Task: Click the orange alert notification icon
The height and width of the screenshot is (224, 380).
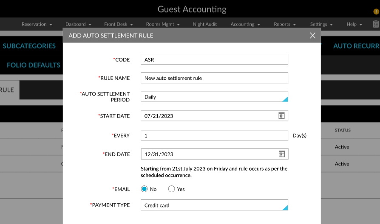Action: click(x=376, y=11)
